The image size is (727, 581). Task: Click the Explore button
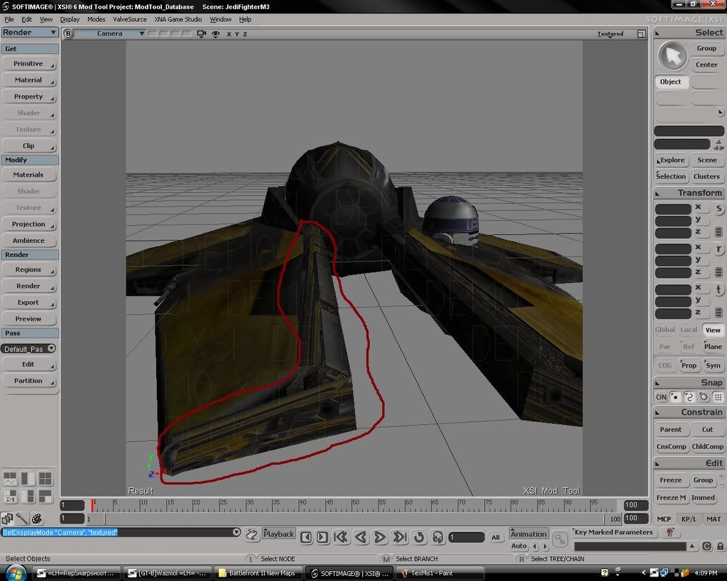[x=671, y=160]
